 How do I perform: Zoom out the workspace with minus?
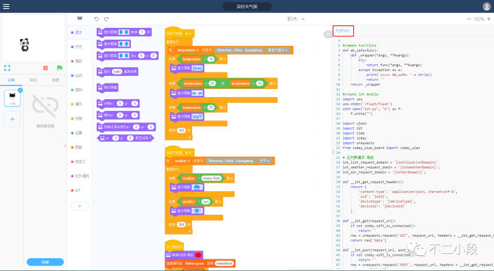click(469, 19)
